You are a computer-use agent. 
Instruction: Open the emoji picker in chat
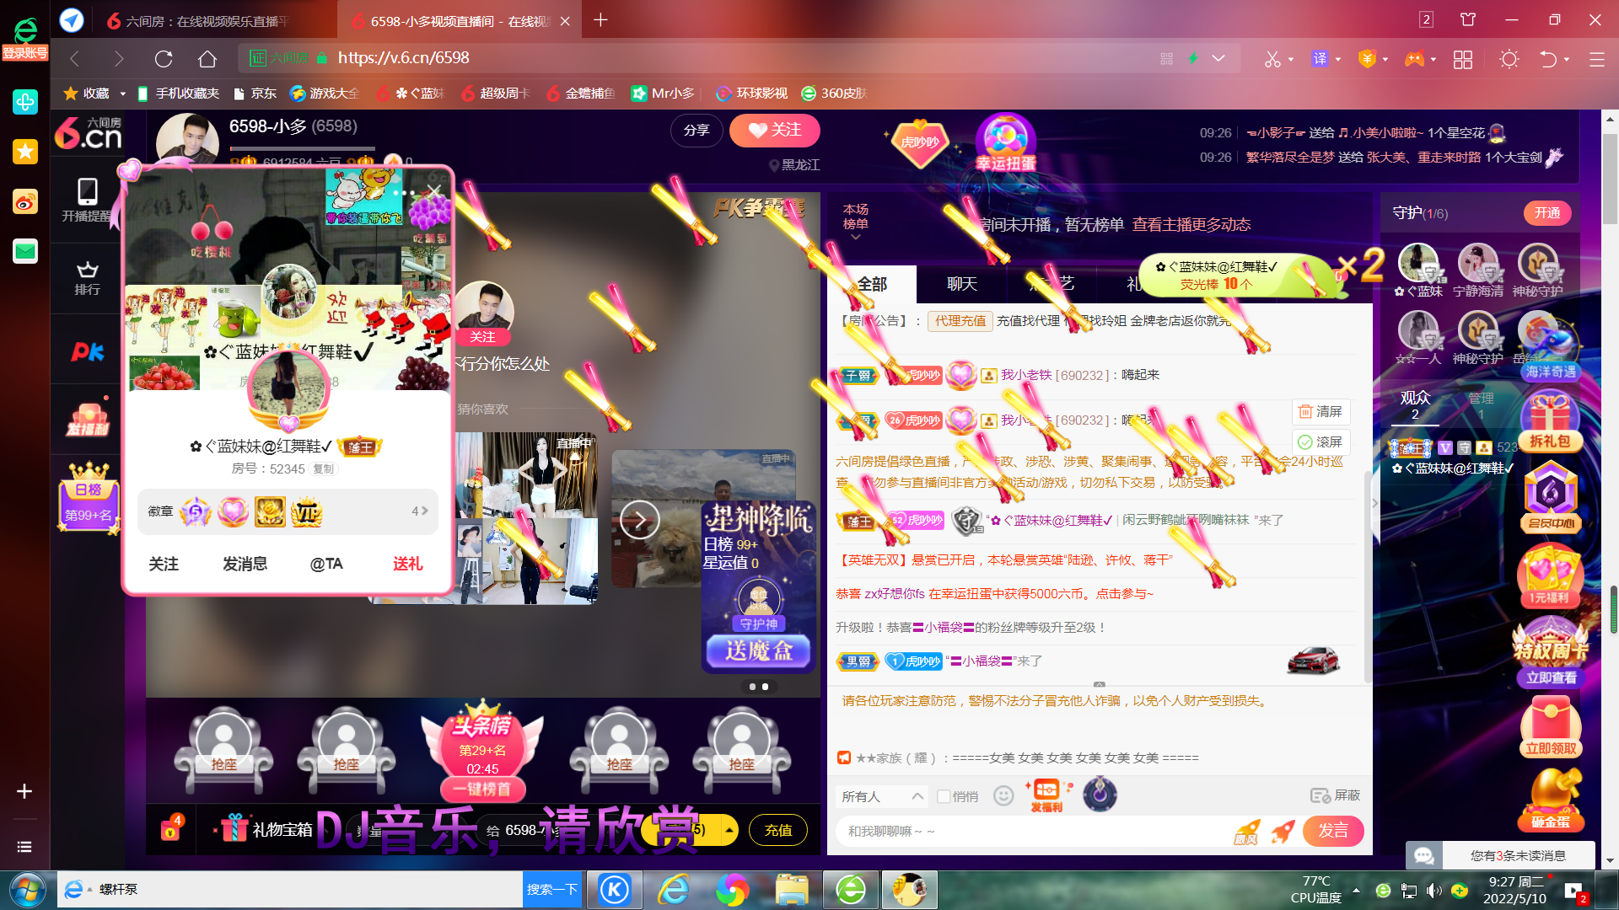[x=1003, y=795]
